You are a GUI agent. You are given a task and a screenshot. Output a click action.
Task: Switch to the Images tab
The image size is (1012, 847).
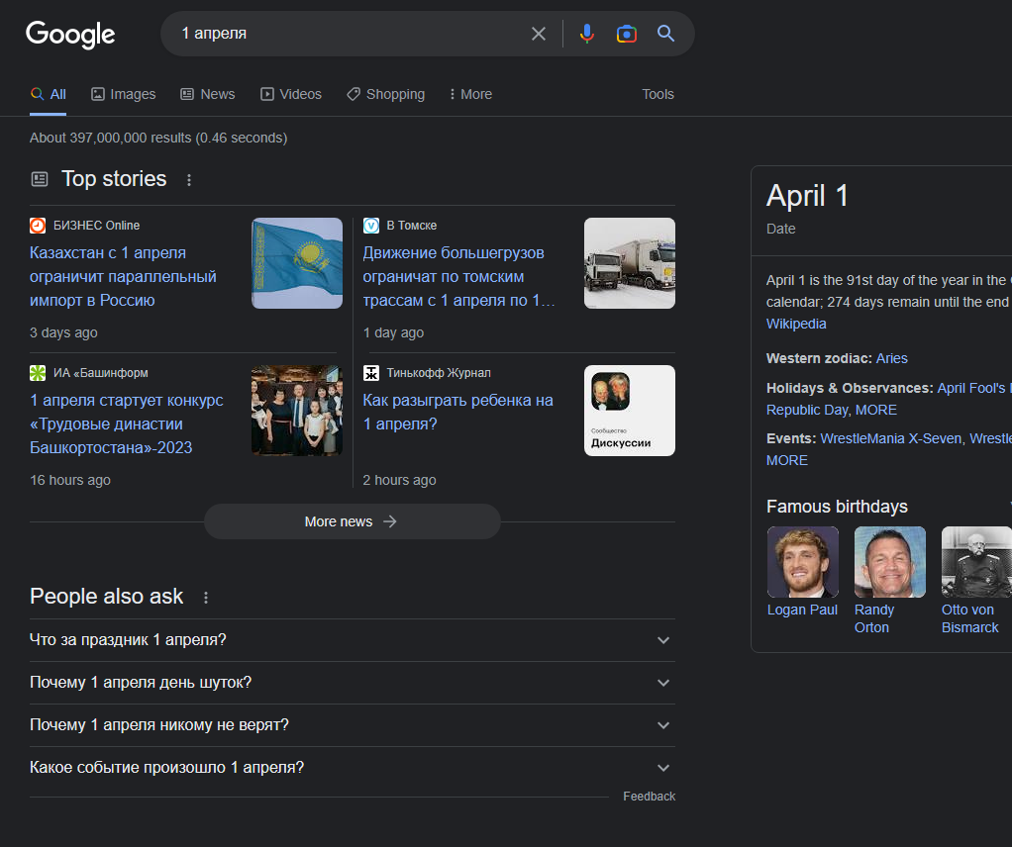click(123, 94)
